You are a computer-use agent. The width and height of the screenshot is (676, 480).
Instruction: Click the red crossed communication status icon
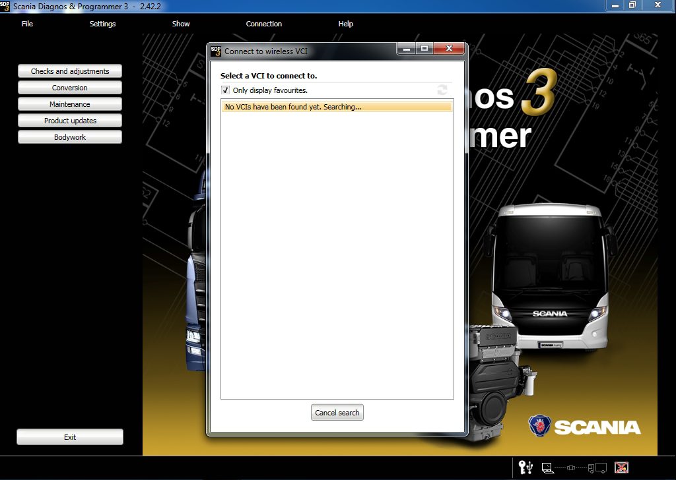coord(621,467)
